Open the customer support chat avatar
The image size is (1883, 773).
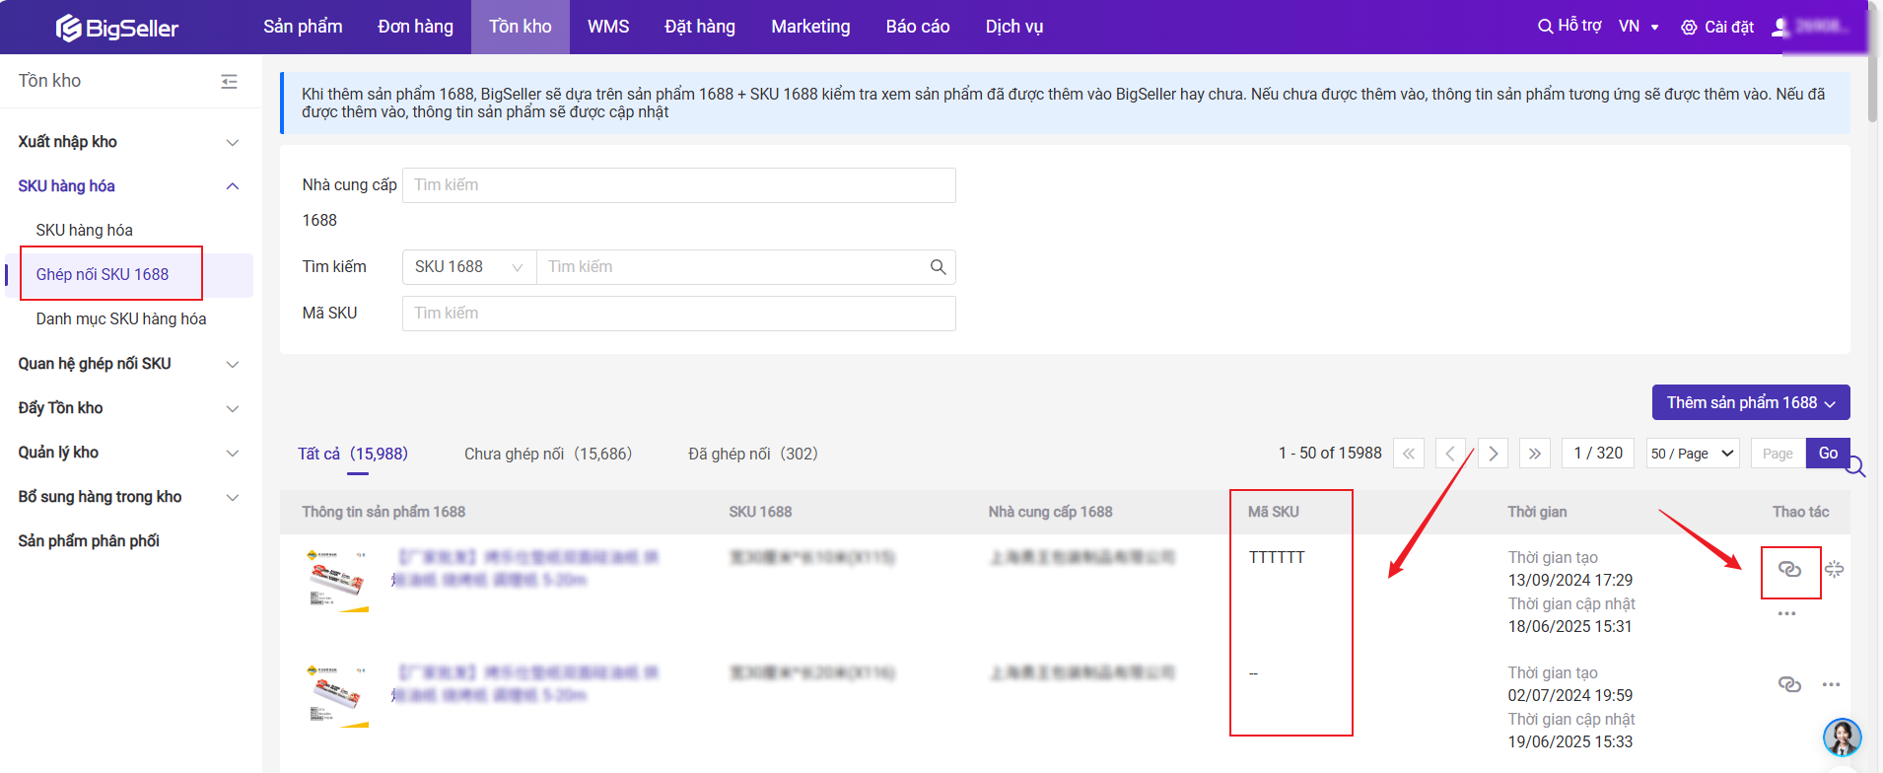coord(1842,737)
